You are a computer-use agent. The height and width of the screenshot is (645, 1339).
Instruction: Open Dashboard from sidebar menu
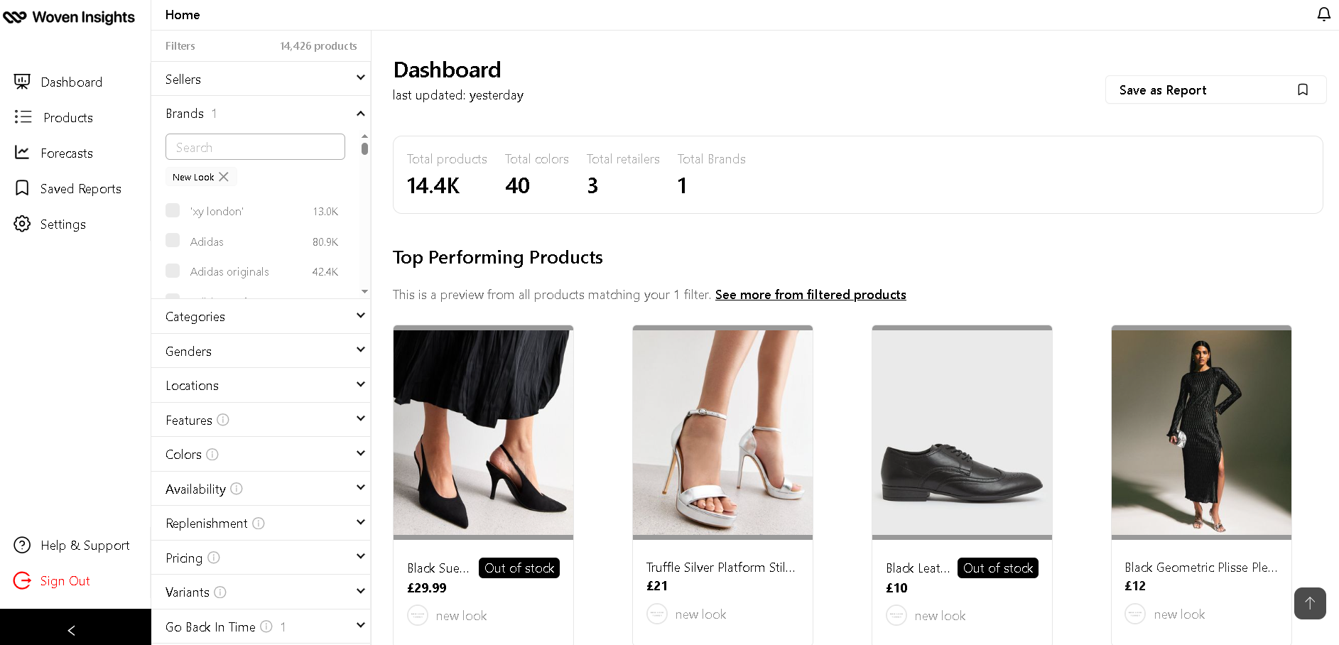coord(71,82)
